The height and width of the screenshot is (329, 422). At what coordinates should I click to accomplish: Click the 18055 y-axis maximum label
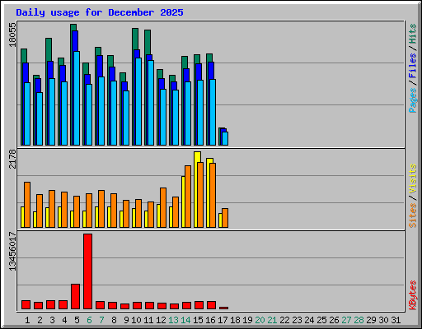pos(12,35)
